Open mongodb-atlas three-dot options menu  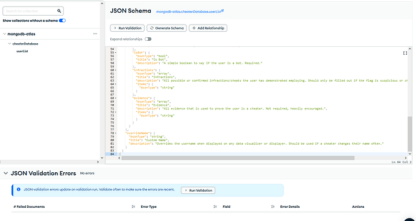pos(95,34)
